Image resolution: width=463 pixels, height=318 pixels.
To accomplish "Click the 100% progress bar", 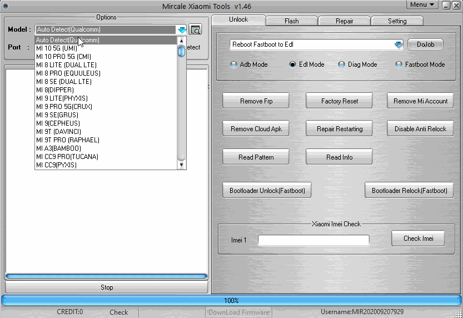I will 231,301.
